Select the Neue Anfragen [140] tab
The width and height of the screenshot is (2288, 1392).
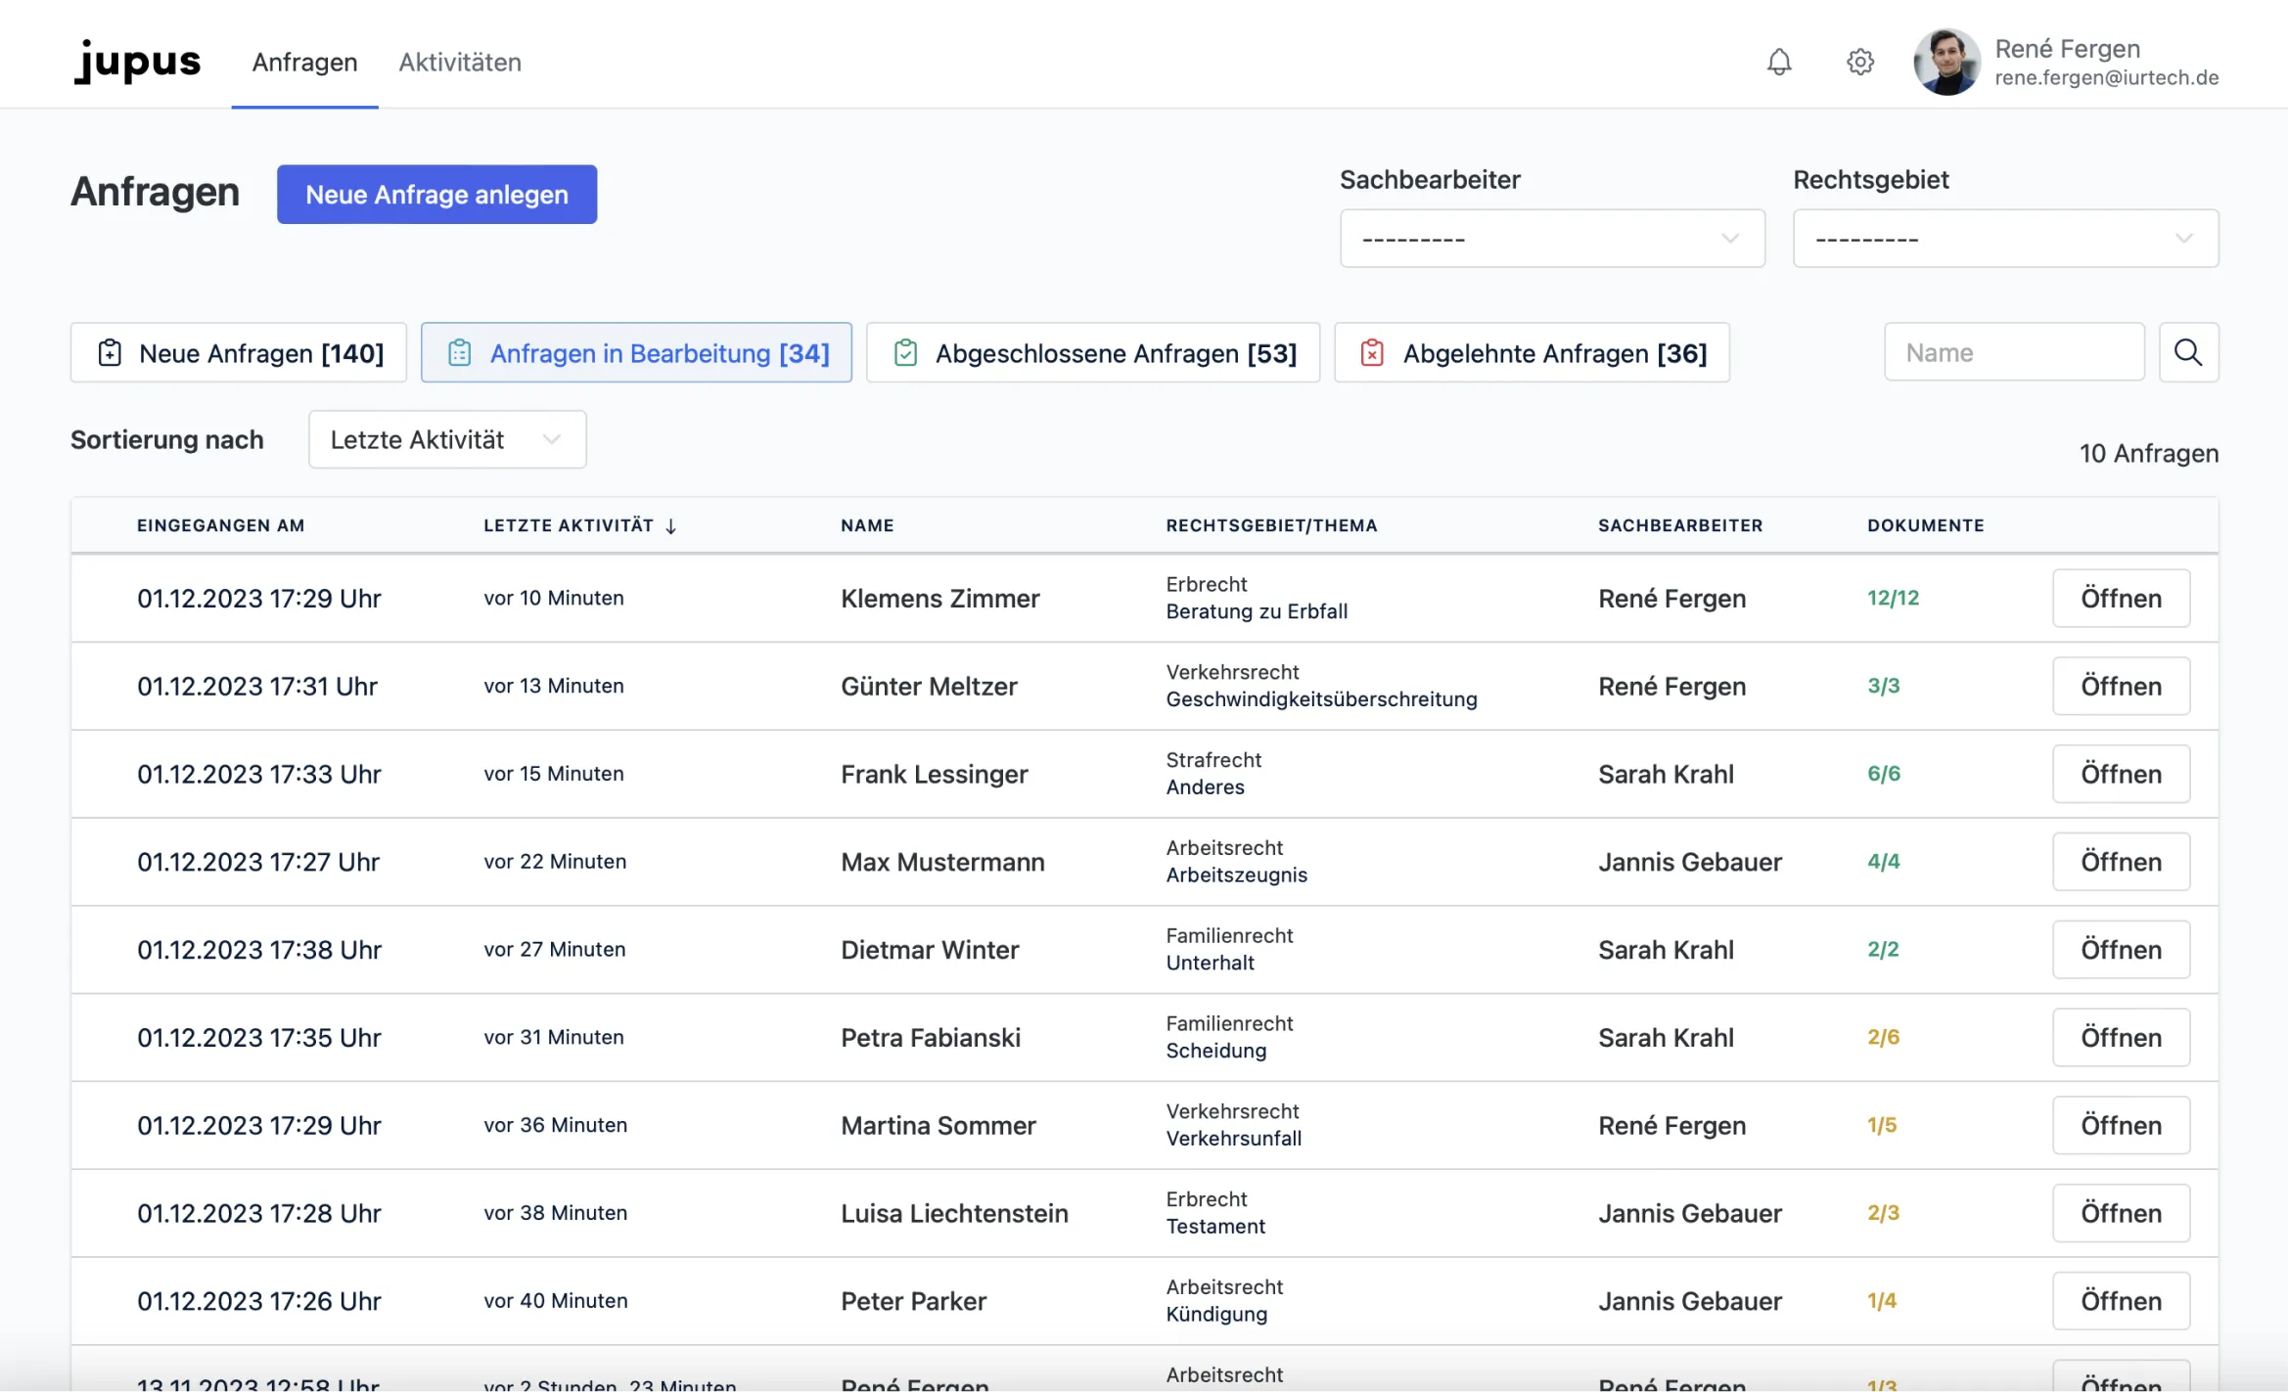tap(238, 352)
